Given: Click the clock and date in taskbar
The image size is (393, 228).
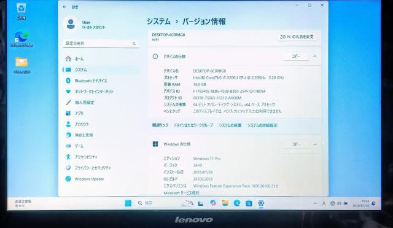Looking at the screenshot, I should tap(361, 203).
